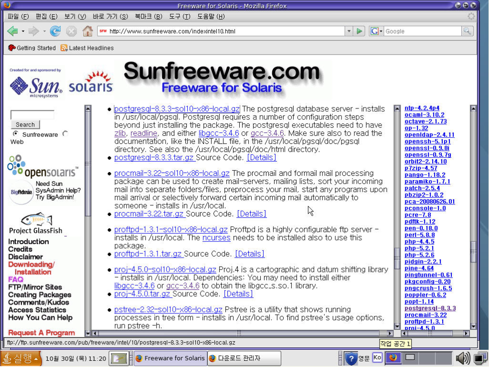Image resolution: width=489 pixels, height=367 pixels.
Task: Click the Sun Microsystems logo
Action: click(36, 86)
